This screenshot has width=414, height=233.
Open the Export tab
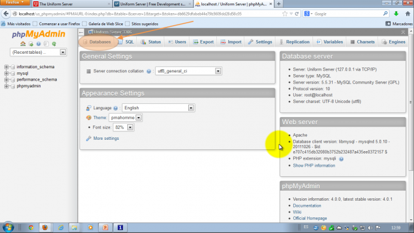coord(203,42)
